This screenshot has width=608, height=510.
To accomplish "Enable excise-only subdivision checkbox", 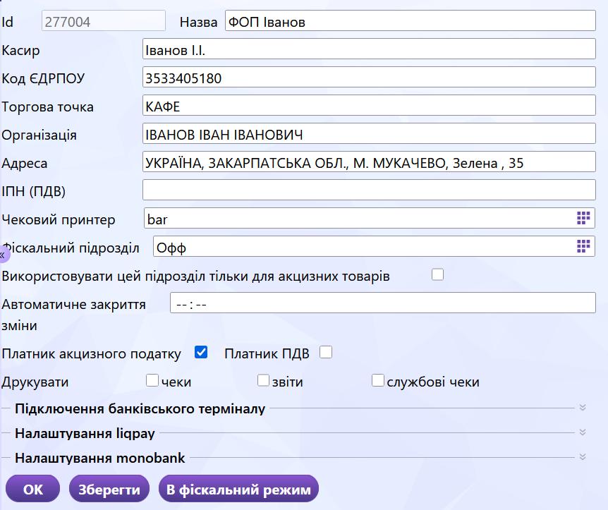I will click(x=437, y=274).
